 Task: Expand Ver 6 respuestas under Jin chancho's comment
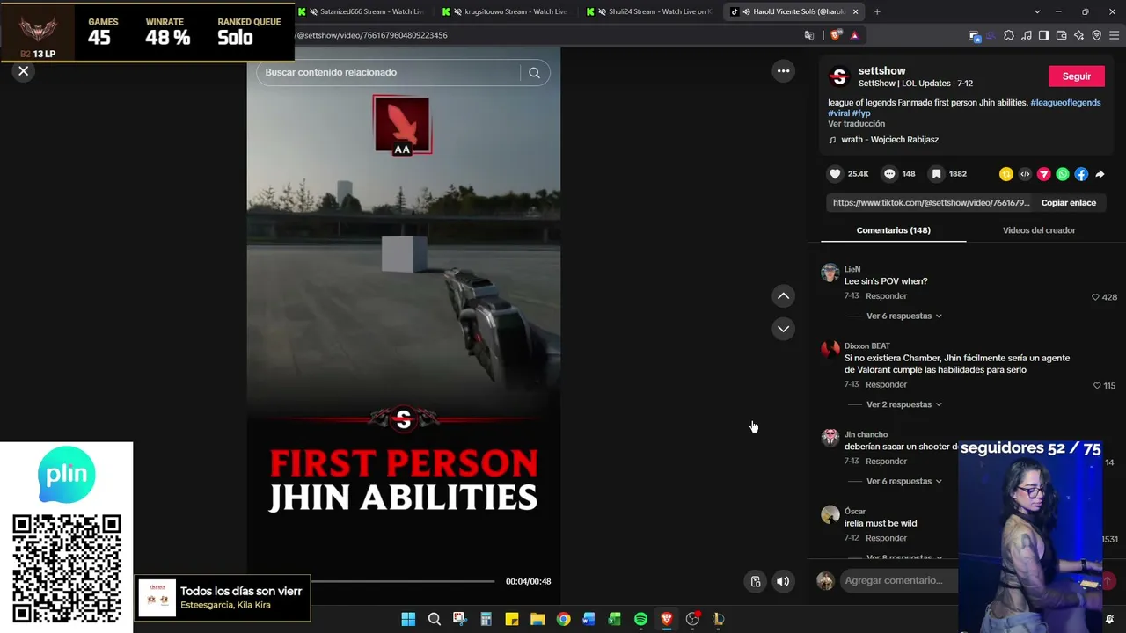pyautogui.click(x=903, y=482)
